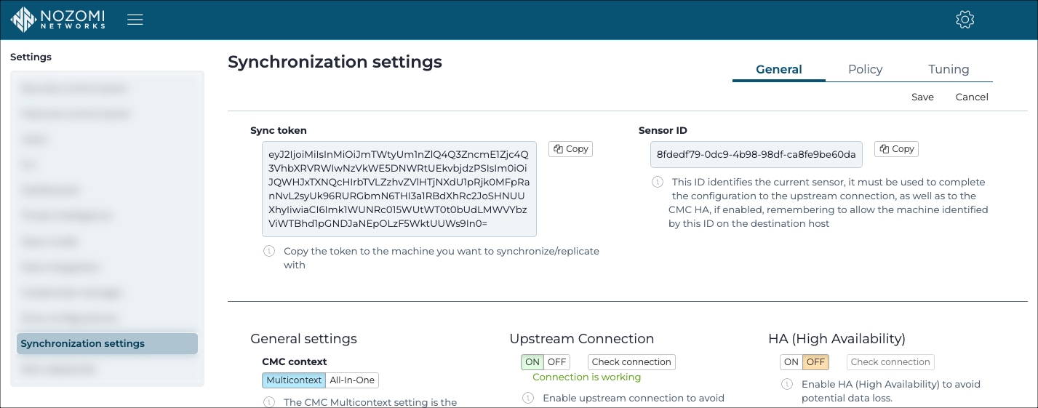Click info icon below Connection is working

coord(528,398)
